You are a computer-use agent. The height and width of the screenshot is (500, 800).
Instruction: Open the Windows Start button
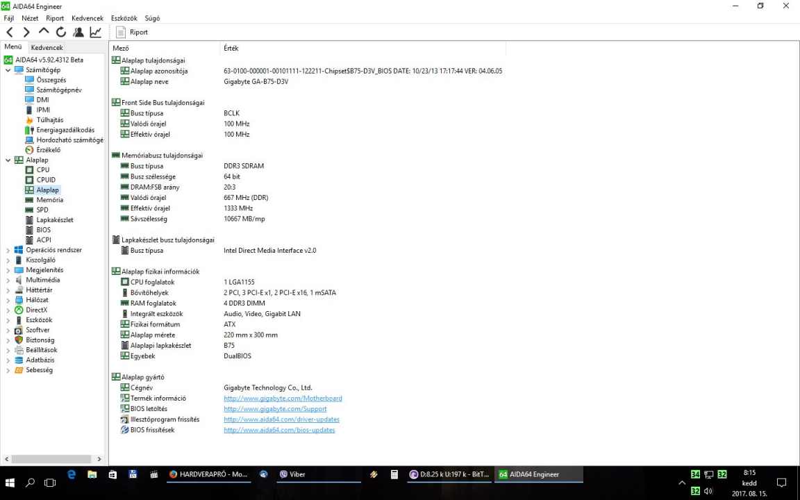point(10,483)
